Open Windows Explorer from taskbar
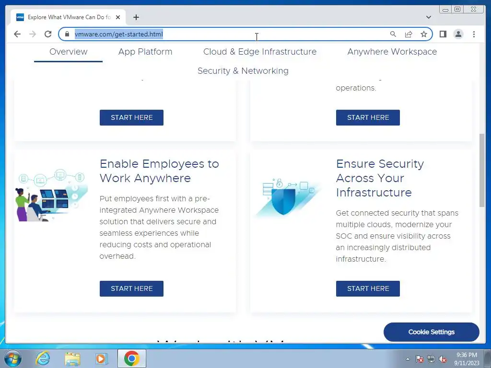This screenshot has height=368, width=491. pyautogui.click(x=72, y=358)
